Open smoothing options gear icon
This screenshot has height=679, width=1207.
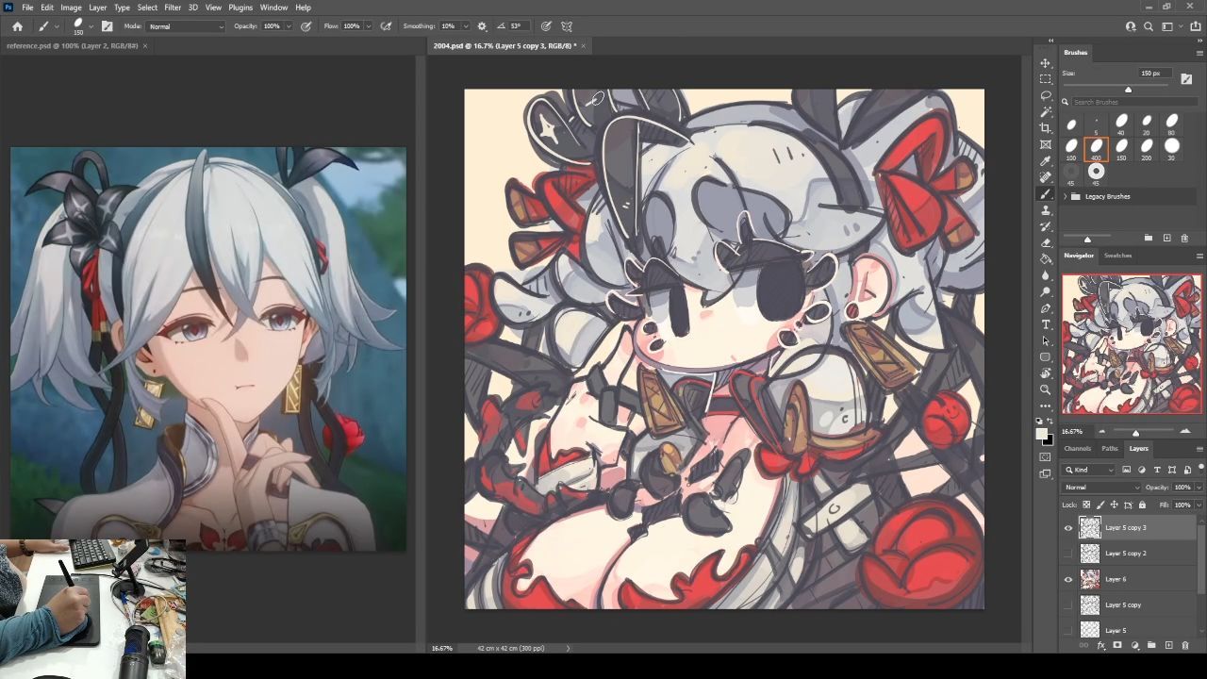pos(482,26)
